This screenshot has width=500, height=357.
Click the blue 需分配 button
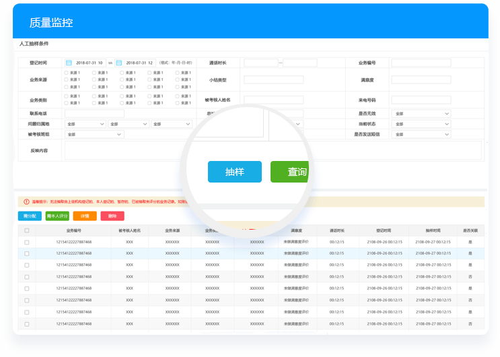click(30, 216)
